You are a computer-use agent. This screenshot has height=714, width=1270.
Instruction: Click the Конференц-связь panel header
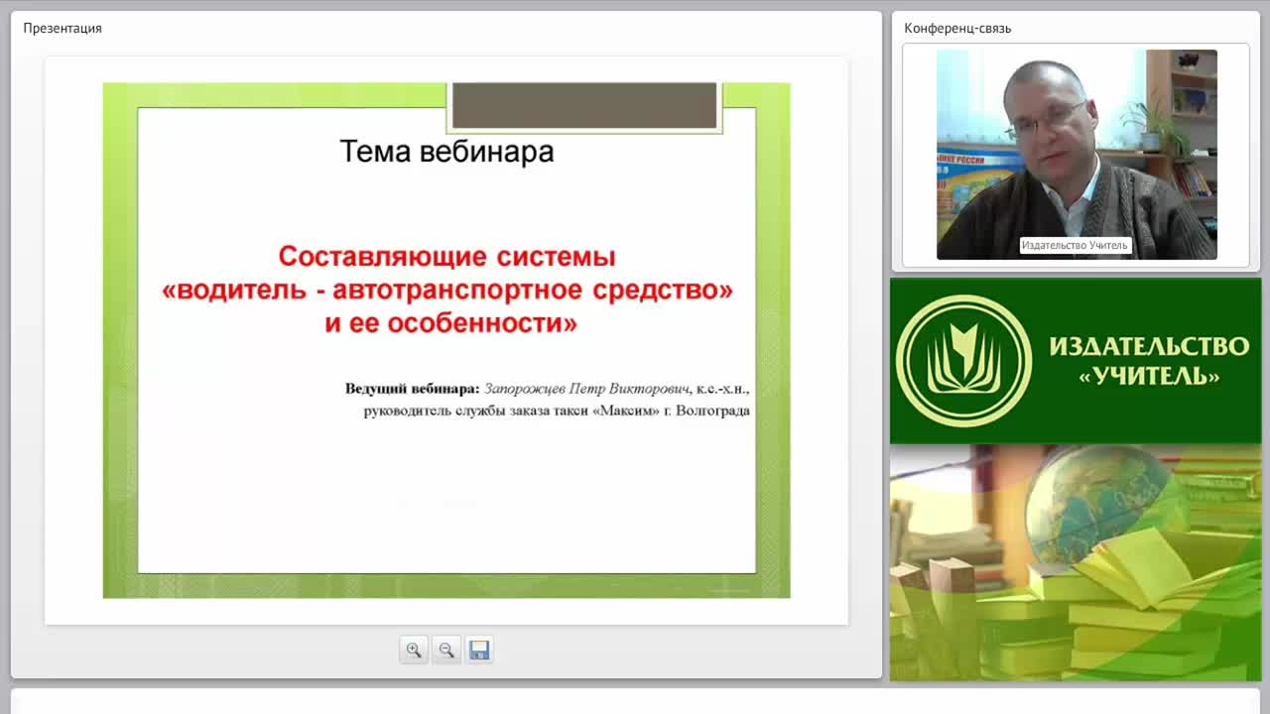coord(957,28)
